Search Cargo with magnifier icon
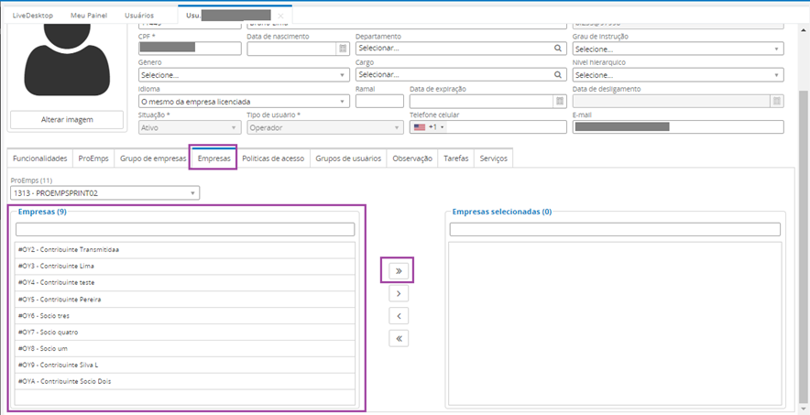 pos(558,74)
